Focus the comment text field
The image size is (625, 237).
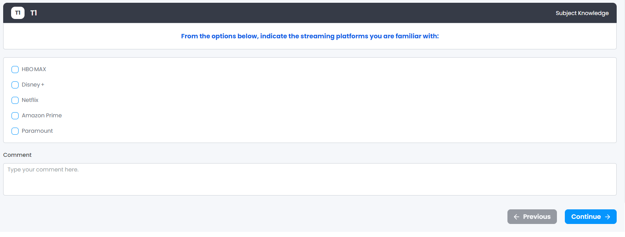(310, 179)
